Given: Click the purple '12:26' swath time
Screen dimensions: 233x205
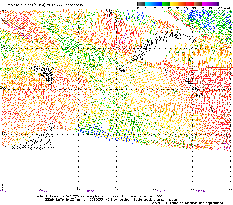Looking at the screenshot, I should coord(4,191).
